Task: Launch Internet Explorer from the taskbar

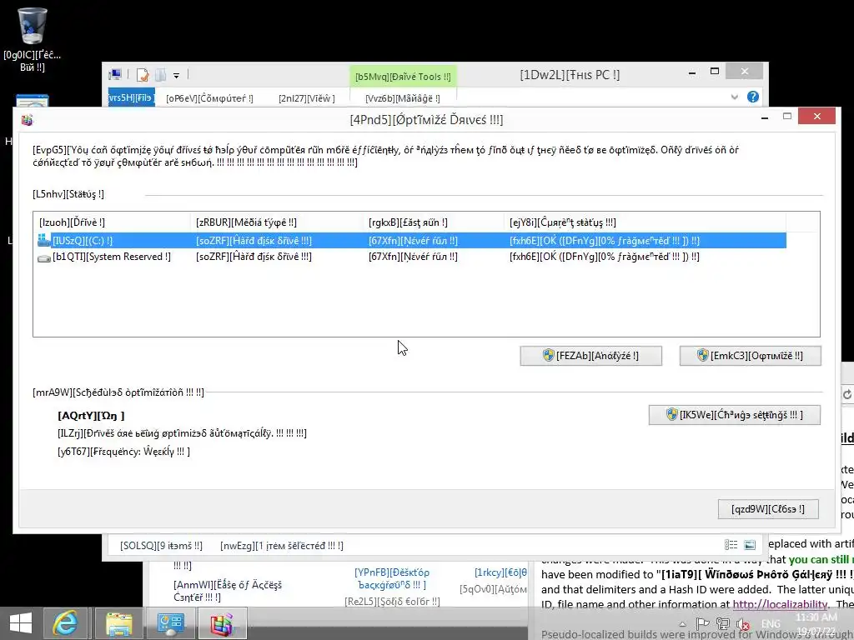Action: [x=65, y=623]
